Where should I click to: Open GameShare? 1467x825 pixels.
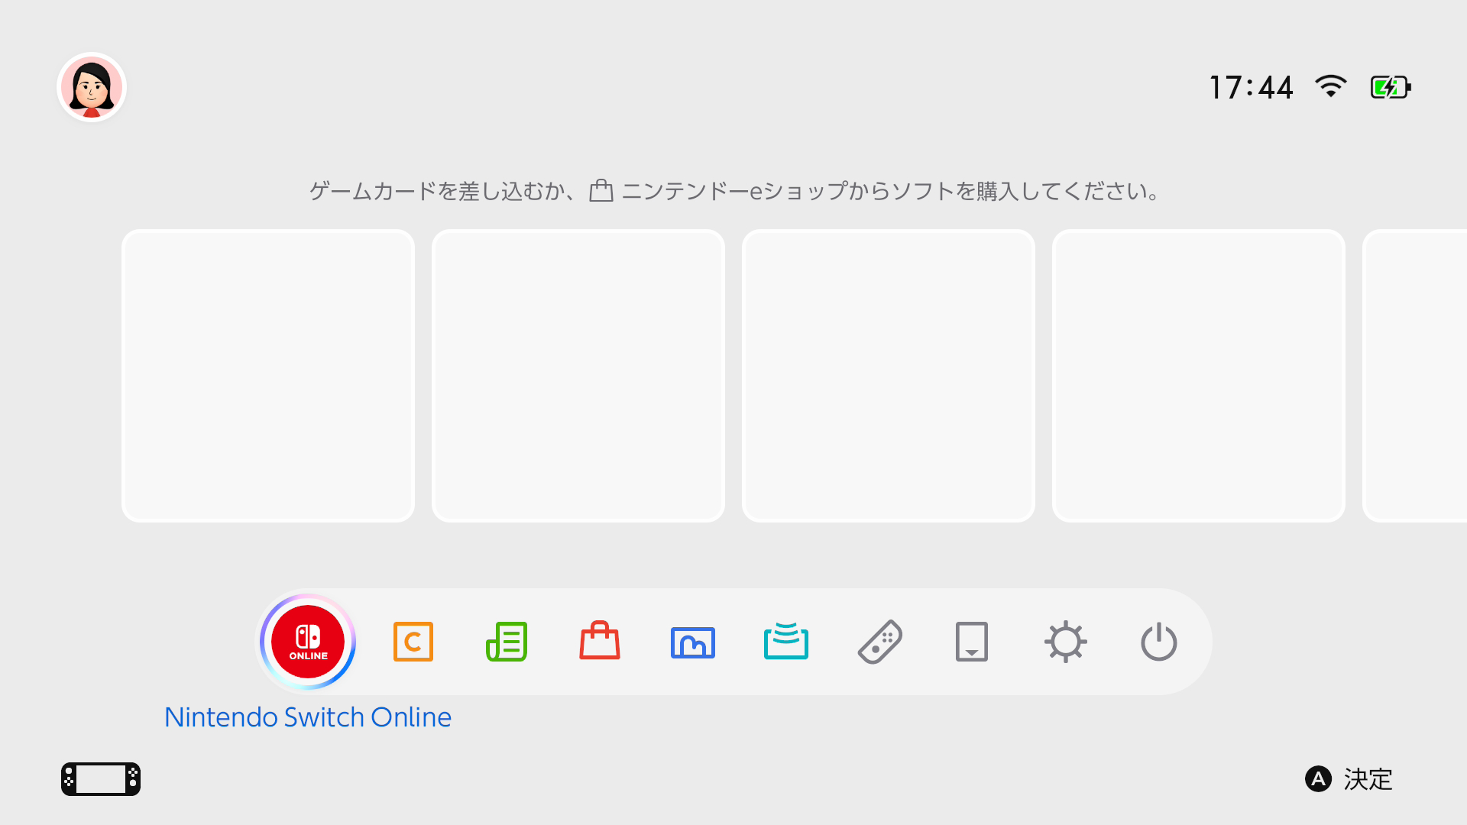785,642
